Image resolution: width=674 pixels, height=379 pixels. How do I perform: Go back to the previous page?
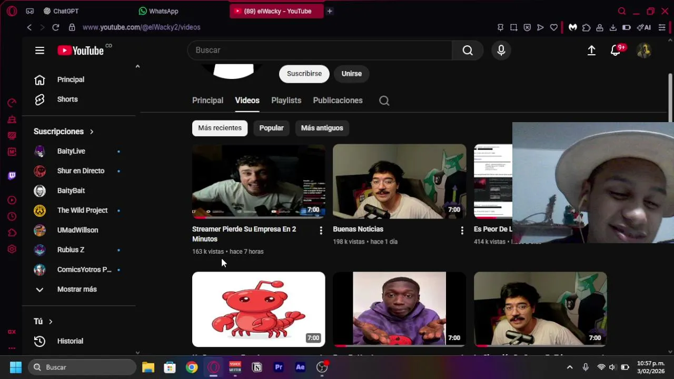(x=29, y=27)
